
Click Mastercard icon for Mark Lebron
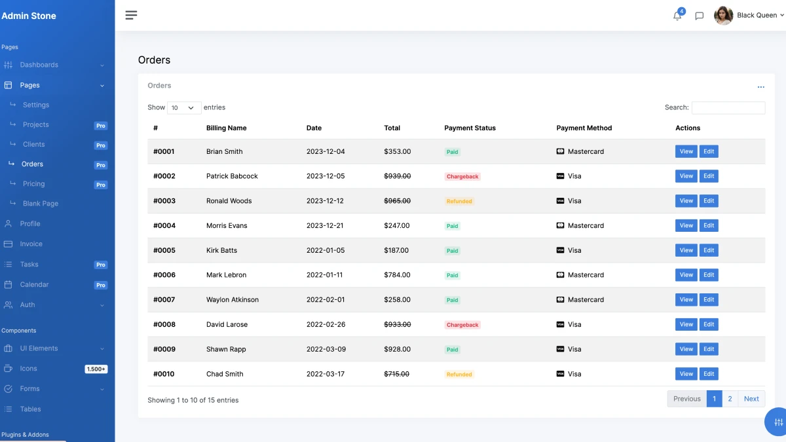coord(560,275)
